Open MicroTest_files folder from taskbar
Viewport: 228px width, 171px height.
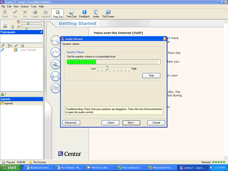pyautogui.click(x=100, y=168)
